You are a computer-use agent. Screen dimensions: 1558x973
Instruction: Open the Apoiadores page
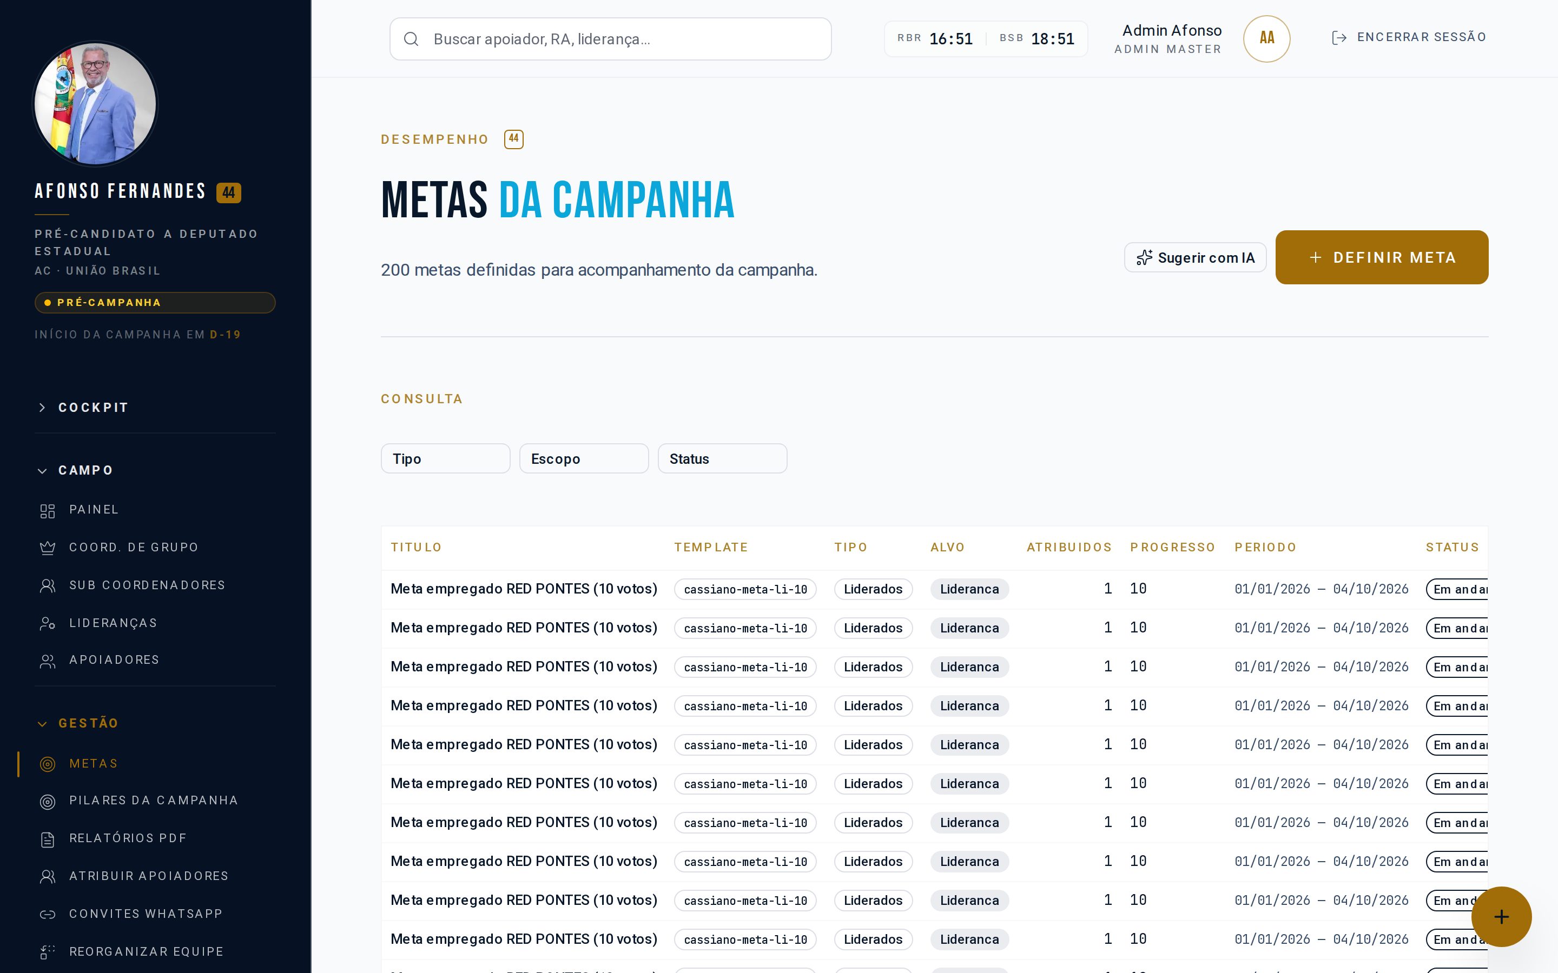tap(115, 660)
